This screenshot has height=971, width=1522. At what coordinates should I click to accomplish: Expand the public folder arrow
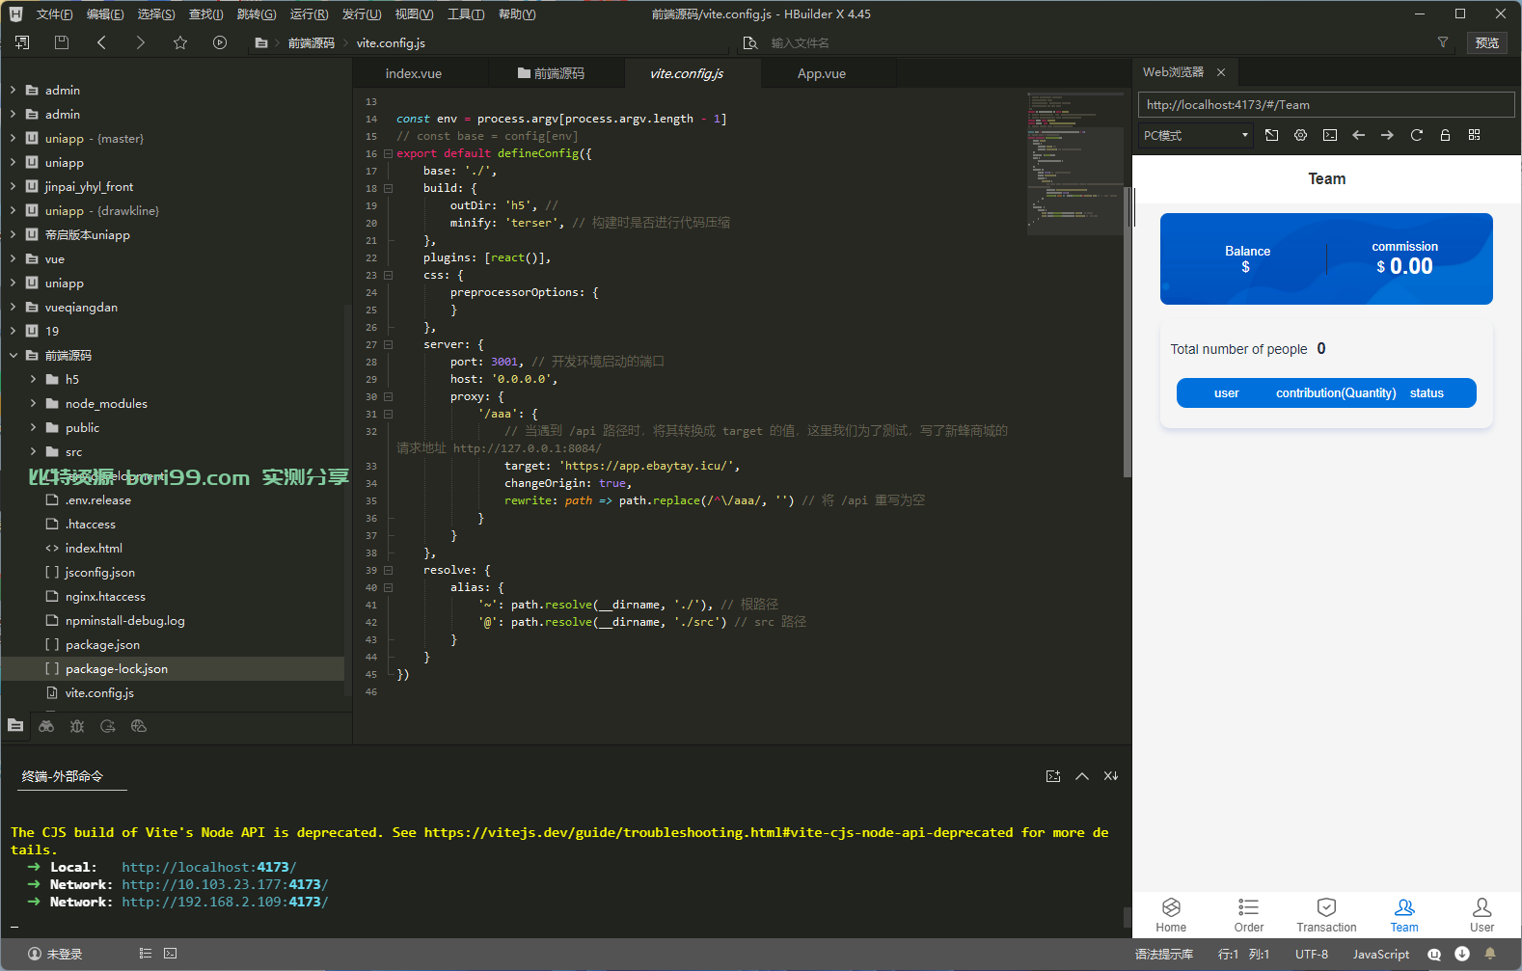33,427
